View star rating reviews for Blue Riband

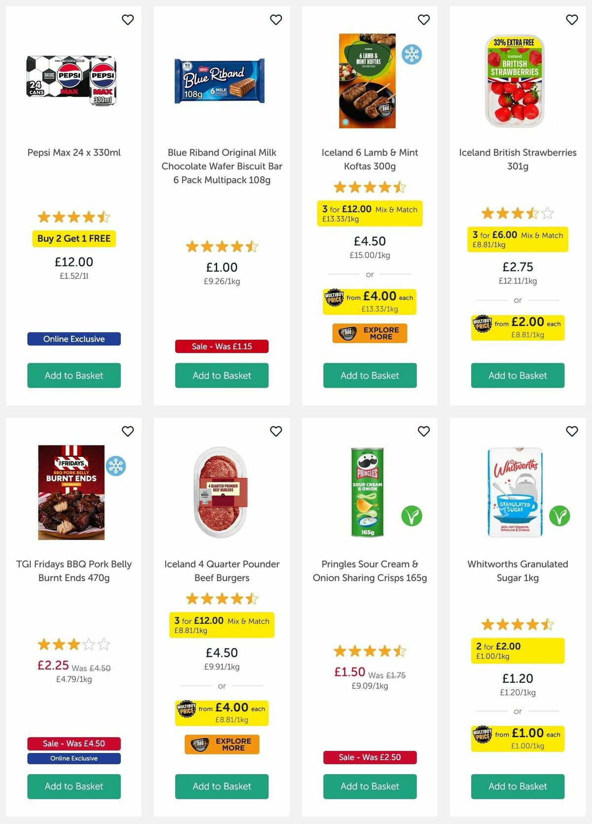[222, 246]
